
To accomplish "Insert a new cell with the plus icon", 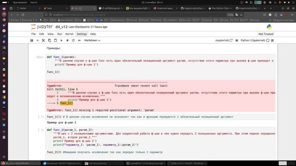I will 37,40.
